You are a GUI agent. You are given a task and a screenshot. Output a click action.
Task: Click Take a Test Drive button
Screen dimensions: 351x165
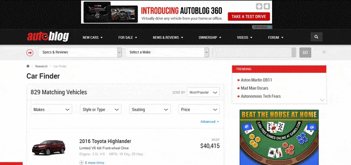(249, 16)
